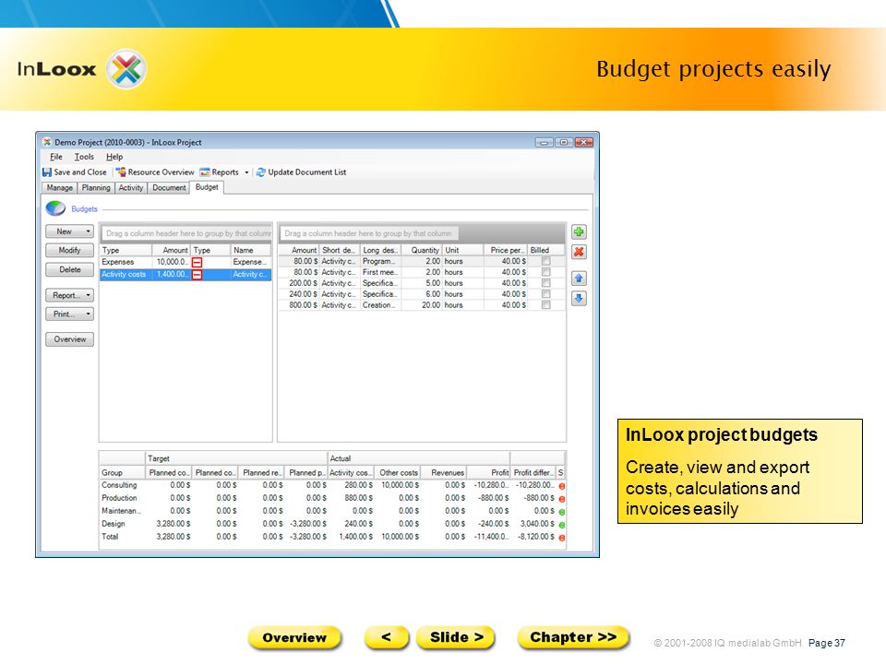Expand the Reports toolbar dropdown arrow
This screenshot has width=886, height=664.
pyautogui.click(x=246, y=172)
